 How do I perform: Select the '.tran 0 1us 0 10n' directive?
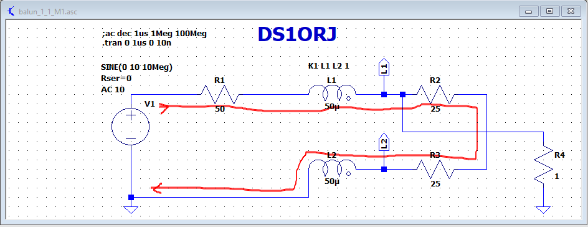136,43
